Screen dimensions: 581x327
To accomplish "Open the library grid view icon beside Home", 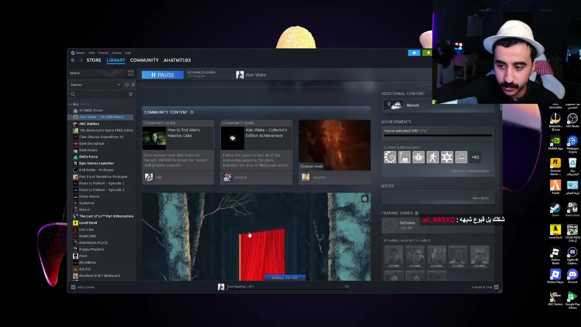I will click(131, 73).
